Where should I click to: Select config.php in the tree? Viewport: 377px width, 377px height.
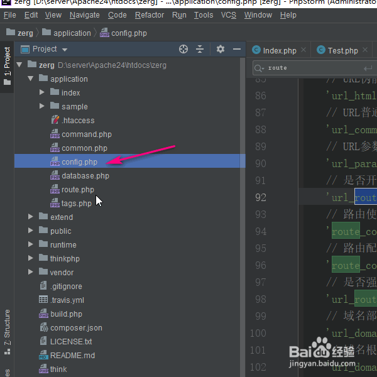(x=130, y=162)
